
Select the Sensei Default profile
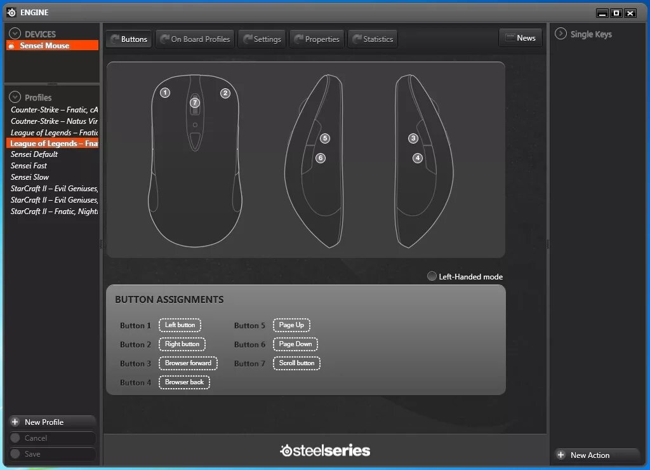[34, 154]
